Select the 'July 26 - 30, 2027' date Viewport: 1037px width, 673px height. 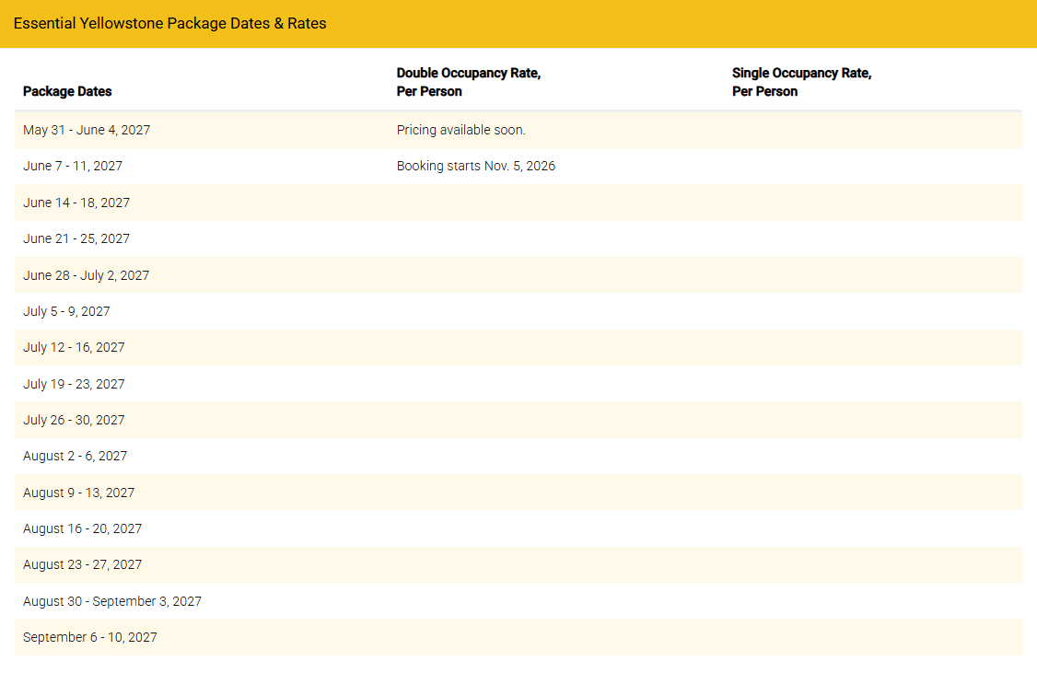pos(74,421)
